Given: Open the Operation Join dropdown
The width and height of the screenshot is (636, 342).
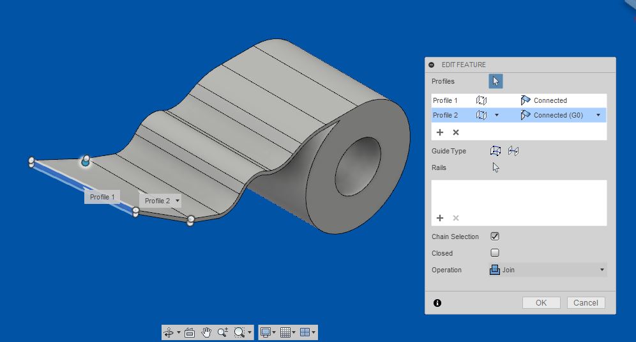Looking at the screenshot, I should (547, 270).
